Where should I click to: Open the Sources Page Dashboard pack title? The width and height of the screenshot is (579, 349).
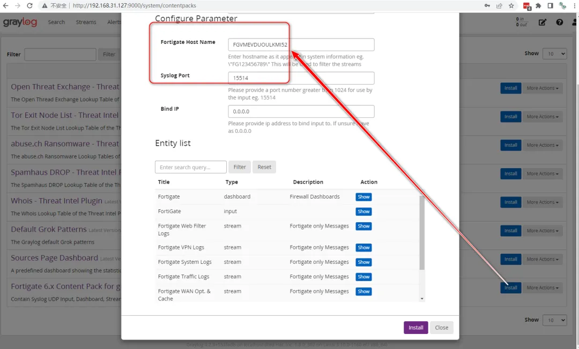click(x=54, y=258)
